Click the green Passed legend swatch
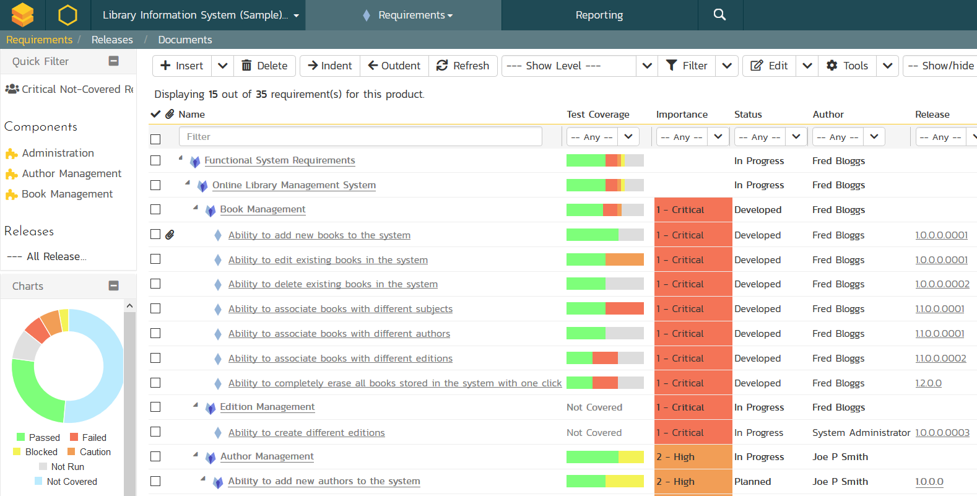 [x=21, y=437]
